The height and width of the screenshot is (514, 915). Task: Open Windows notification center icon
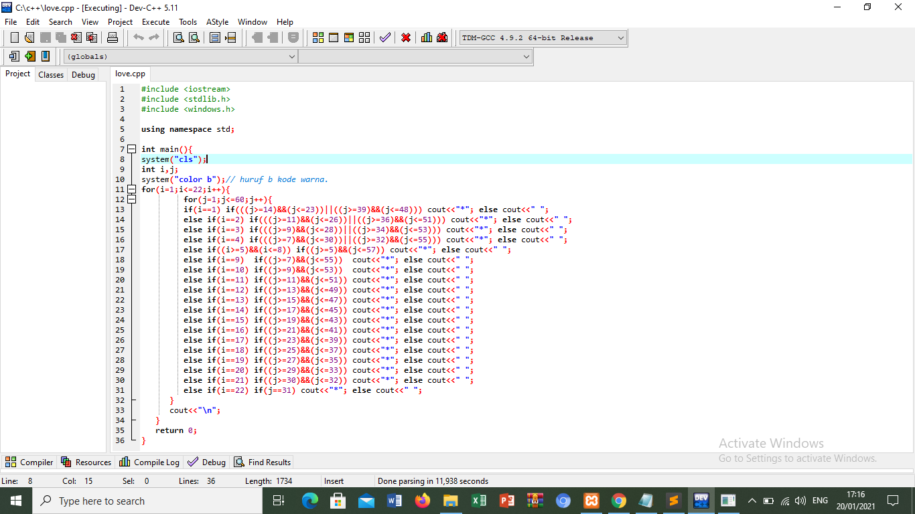[892, 501]
